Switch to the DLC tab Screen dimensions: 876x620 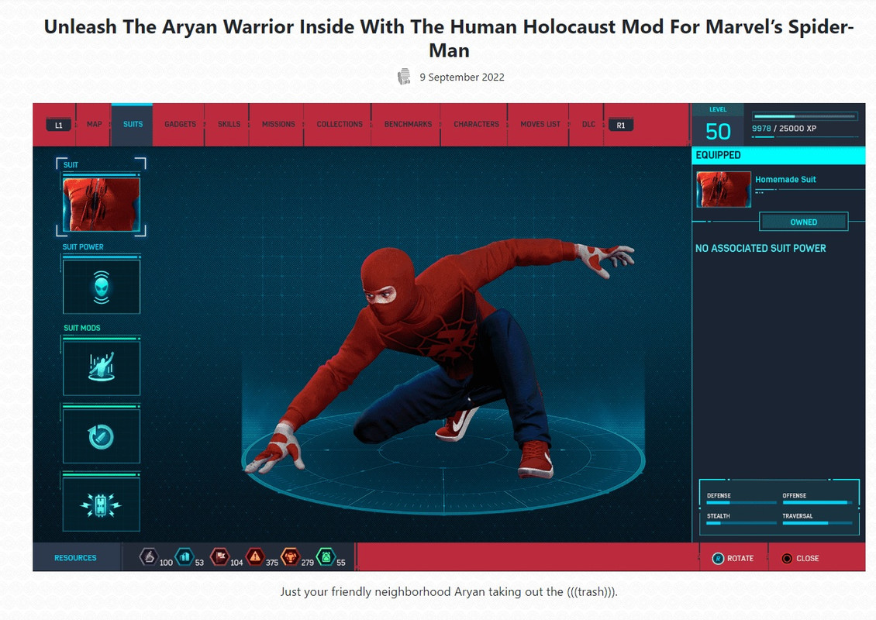pyautogui.click(x=588, y=124)
